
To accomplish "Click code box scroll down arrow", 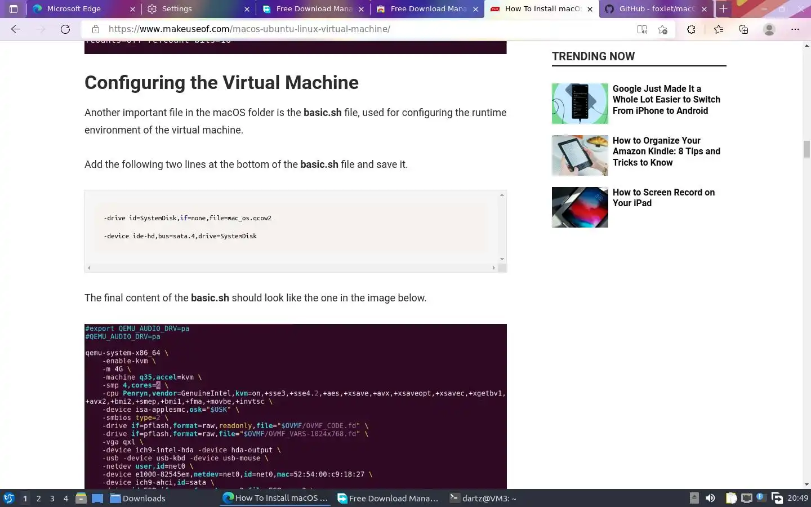I will click(x=502, y=259).
